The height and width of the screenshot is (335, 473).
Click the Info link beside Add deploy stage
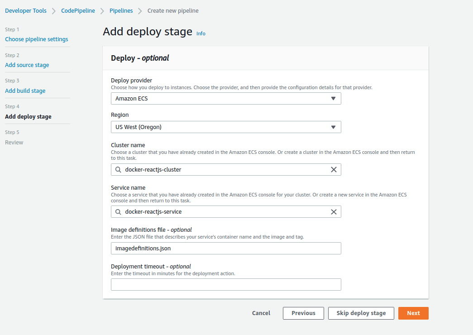(x=201, y=33)
